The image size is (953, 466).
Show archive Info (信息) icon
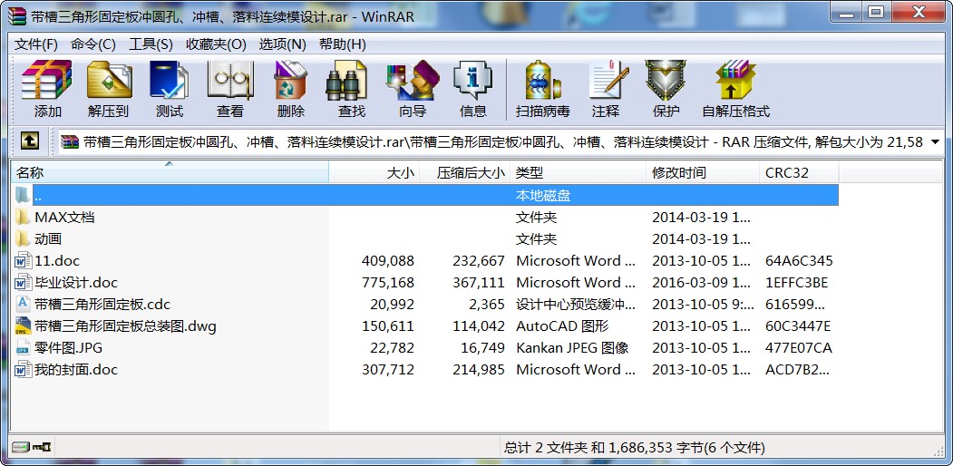click(x=472, y=89)
